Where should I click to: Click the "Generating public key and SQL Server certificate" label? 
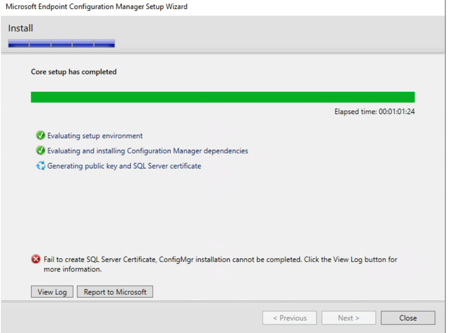(124, 166)
